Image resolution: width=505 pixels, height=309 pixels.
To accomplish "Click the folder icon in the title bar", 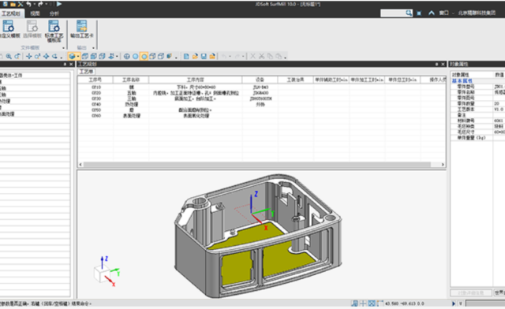I will [x=13, y=4].
